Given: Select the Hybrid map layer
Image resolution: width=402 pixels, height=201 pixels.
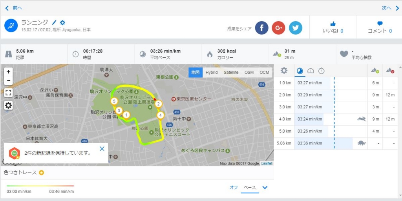Looking at the screenshot, I should [x=212, y=73].
